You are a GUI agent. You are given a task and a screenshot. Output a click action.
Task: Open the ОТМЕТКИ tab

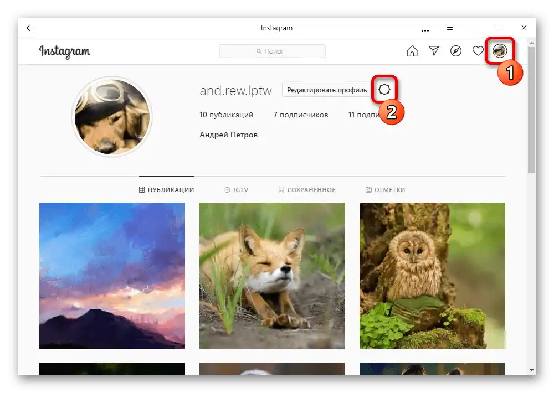[386, 189]
